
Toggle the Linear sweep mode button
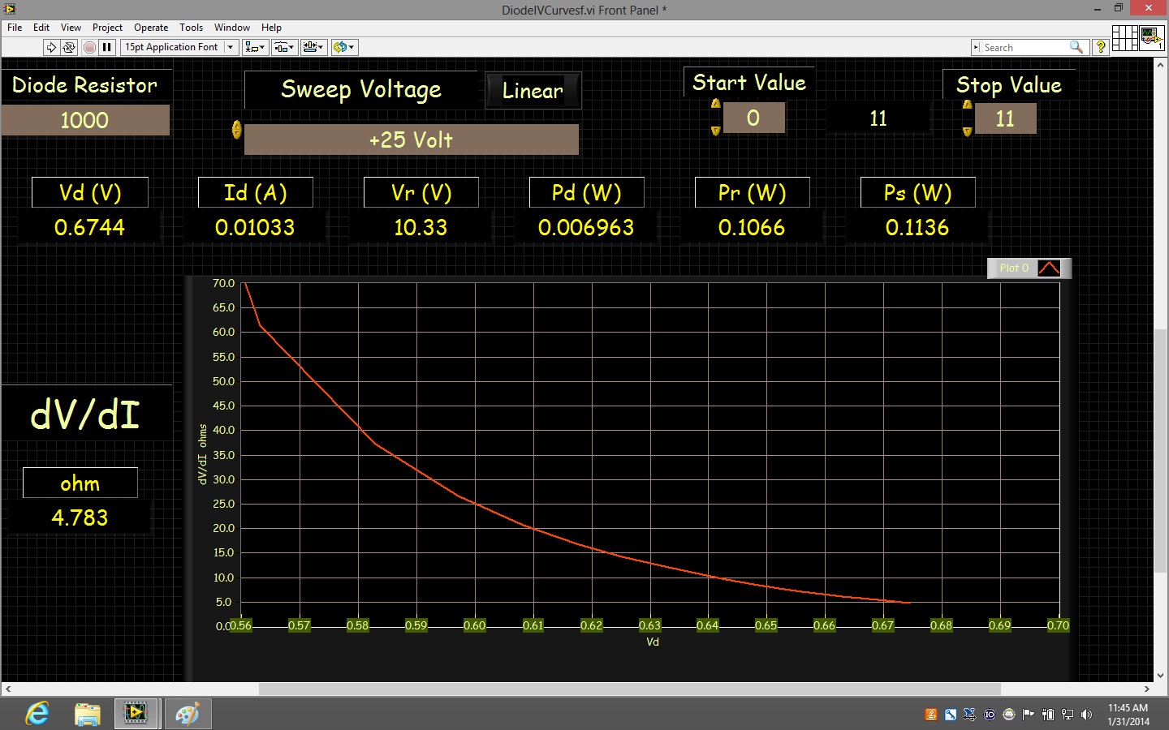click(533, 91)
